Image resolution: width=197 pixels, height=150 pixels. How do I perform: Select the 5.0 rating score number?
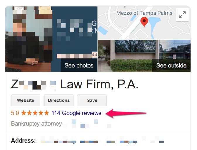tap(15, 113)
